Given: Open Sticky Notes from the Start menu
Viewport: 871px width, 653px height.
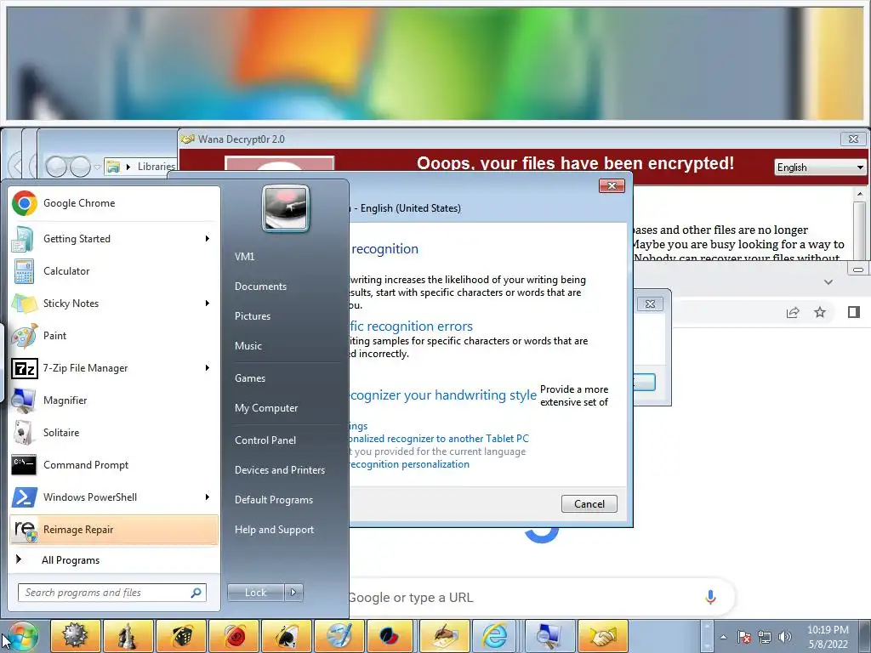Looking at the screenshot, I should (114, 304).
